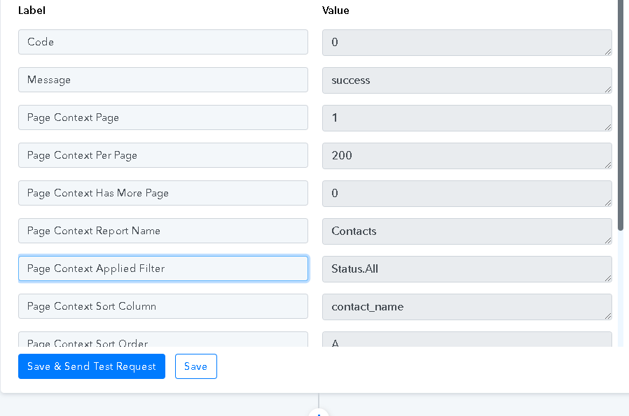
Task: Click the Save button
Action: [195, 366]
